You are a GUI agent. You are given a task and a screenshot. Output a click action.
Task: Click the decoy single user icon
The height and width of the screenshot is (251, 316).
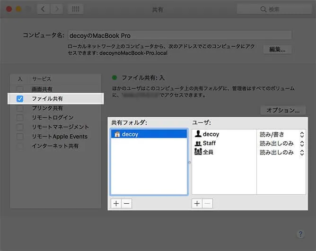coord(198,134)
